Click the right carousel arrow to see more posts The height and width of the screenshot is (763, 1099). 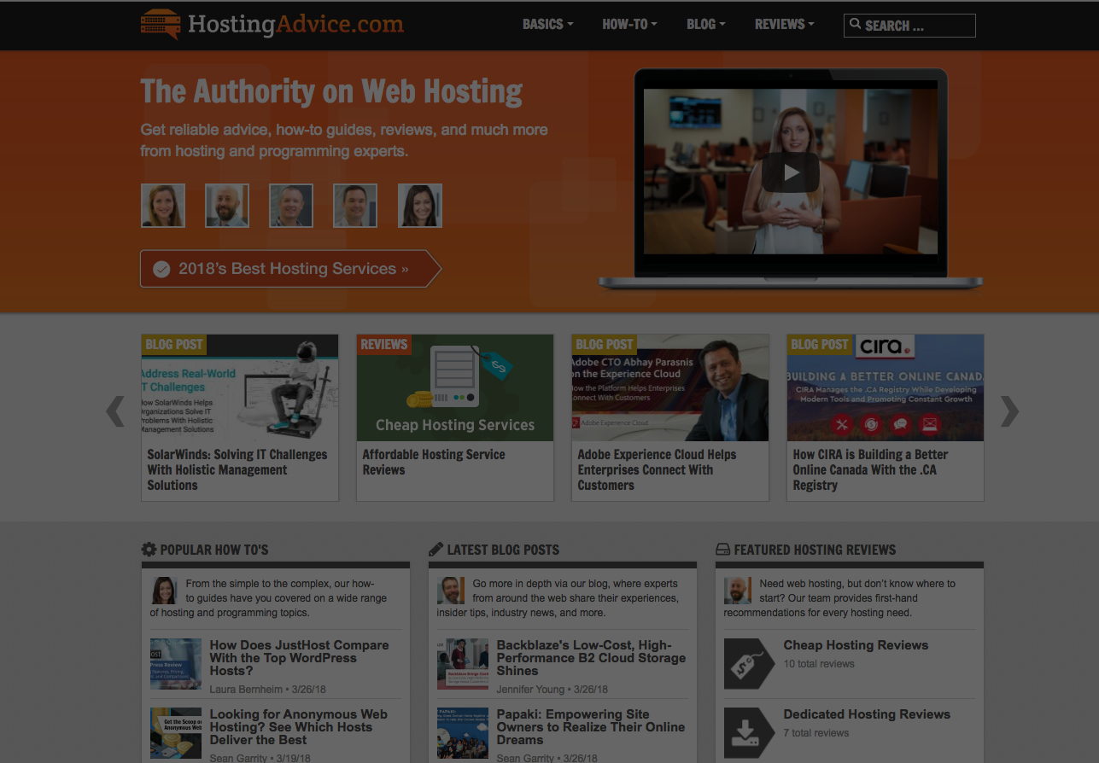pyautogui.click(x=1010, y=411)
